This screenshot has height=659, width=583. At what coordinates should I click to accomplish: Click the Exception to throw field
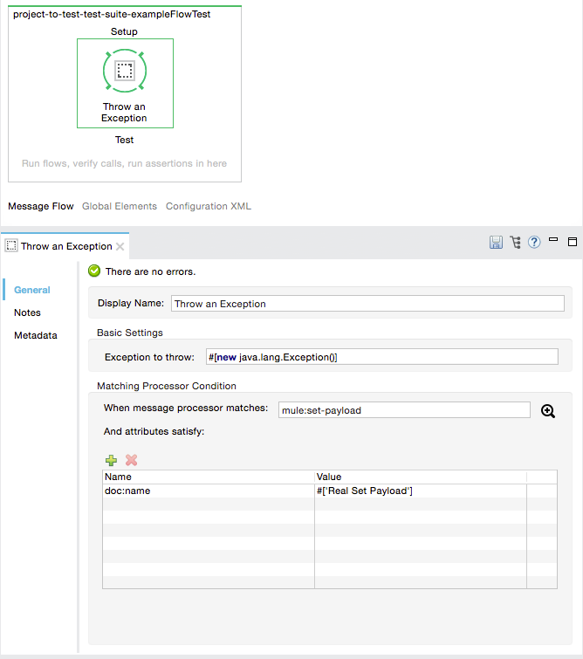[381, 356]
